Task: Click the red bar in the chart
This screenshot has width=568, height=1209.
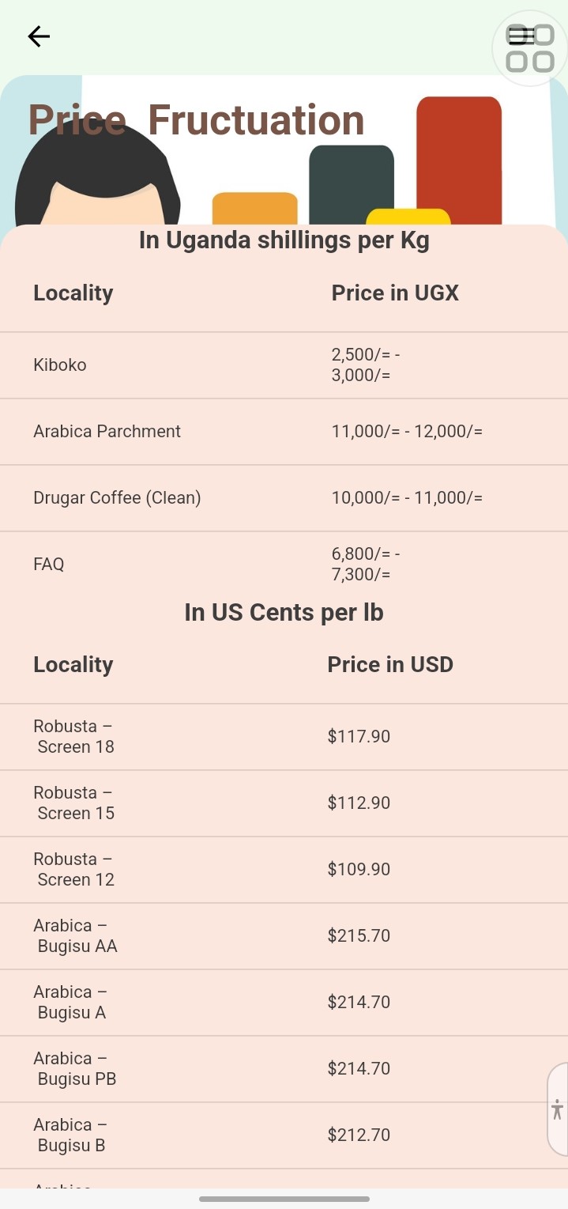Action: (x=459, y=158)
